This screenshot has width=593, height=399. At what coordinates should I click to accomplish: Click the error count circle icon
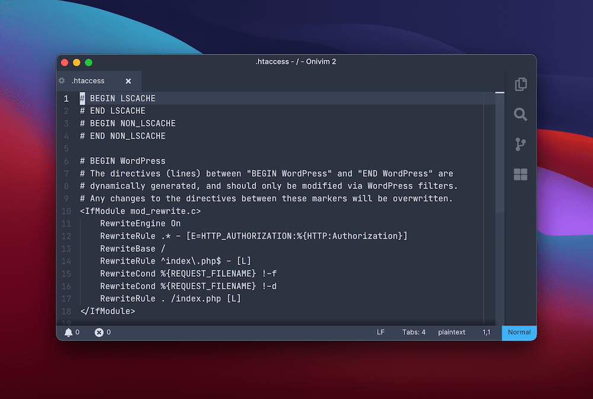pyautogui.click(x=99, y=333)
